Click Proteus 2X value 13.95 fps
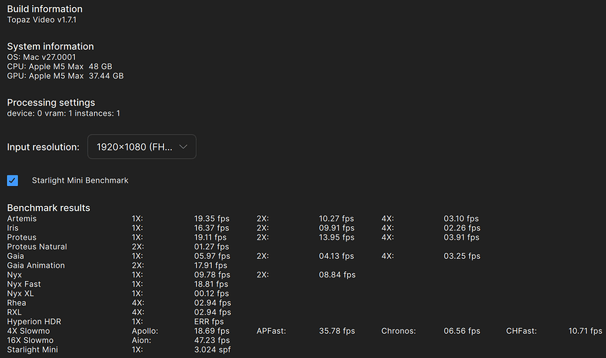This screenshot has height=358, width=606. coord(337,237)
